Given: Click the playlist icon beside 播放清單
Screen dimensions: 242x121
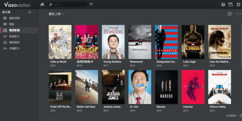Looking at the screenshot, I should 5,18.
